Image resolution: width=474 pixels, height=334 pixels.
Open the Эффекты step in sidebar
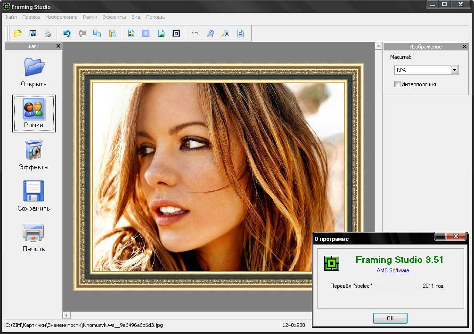[x=34, y=155]
